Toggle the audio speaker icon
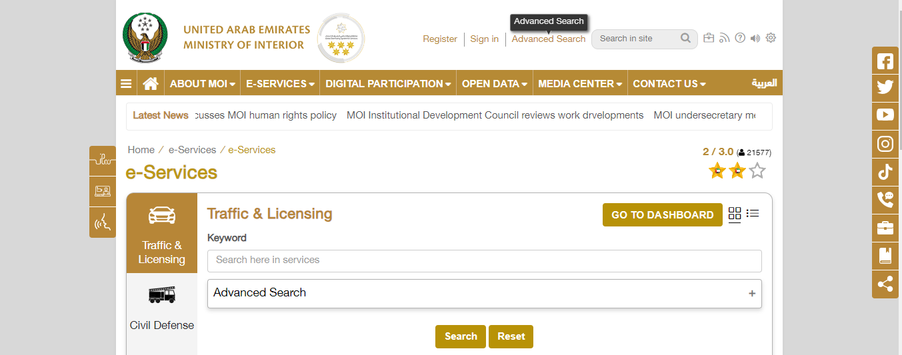The image size is (902, 355). click(x=755, y=39)
